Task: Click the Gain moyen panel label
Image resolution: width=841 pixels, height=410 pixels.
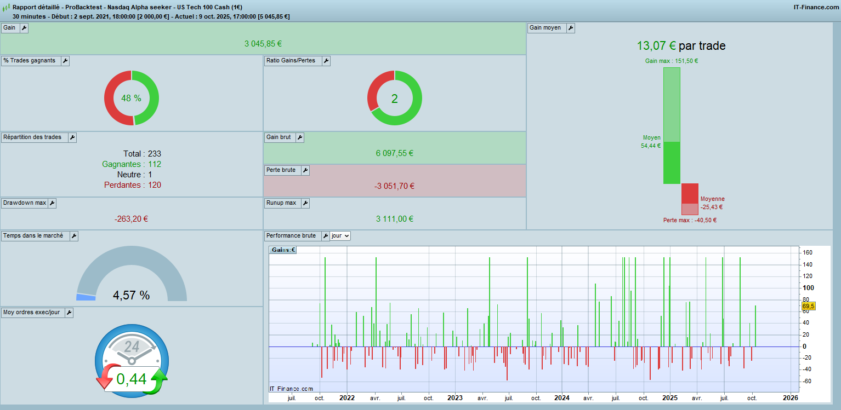Action: click(545, 28)
